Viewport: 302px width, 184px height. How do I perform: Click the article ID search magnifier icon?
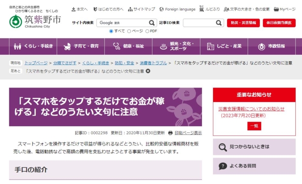pyautogui.click(x=219, y=23)
